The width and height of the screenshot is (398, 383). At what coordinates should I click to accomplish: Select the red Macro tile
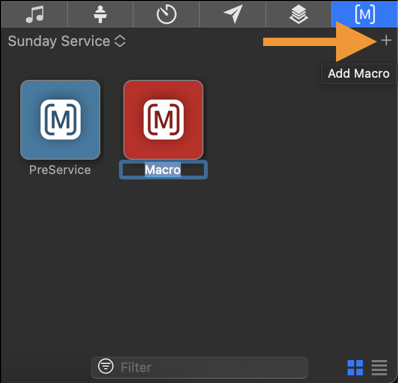pyautogui.click(x=163, y=120)
